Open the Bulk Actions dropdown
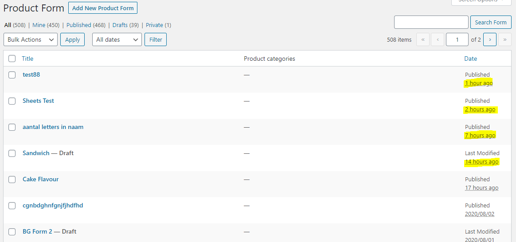516x242 pixels. tap(31, 39)
